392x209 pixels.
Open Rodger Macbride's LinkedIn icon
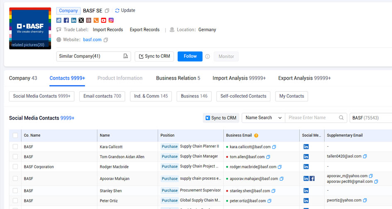306,167
